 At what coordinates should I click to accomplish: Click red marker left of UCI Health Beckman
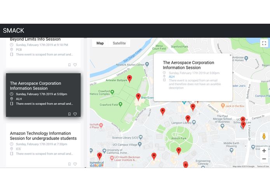pos(99,156)
